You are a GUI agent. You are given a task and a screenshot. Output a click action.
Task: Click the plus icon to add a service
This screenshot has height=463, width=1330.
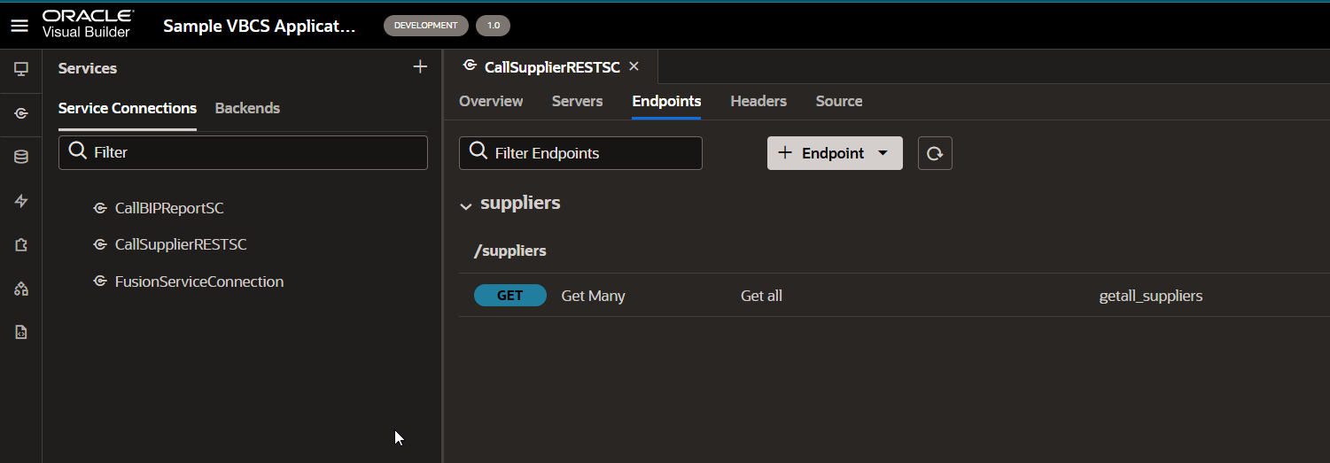[420, 67]
